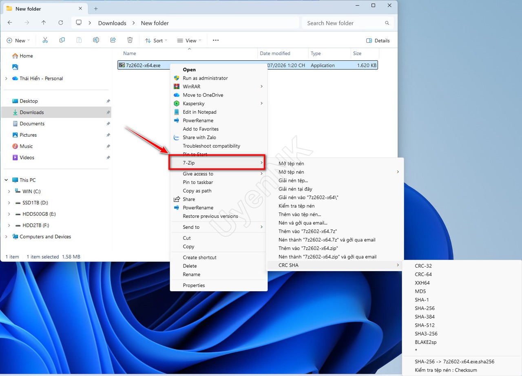
Task: Select MD5 checksum
Action: (x=420, y=291)
